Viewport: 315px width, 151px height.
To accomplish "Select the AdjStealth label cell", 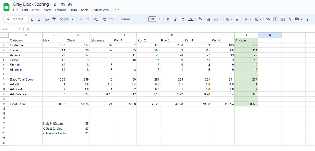I will point(25,89).
